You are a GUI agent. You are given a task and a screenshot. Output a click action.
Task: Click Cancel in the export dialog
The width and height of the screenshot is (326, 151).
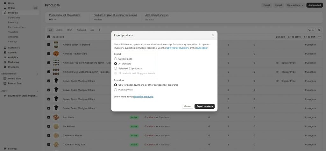pos(188,106)
